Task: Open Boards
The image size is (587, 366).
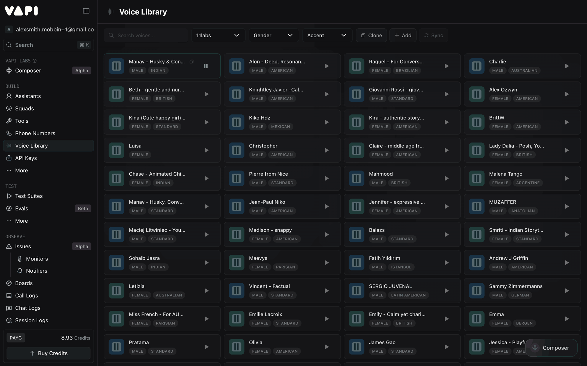Action: coord(49,283)
